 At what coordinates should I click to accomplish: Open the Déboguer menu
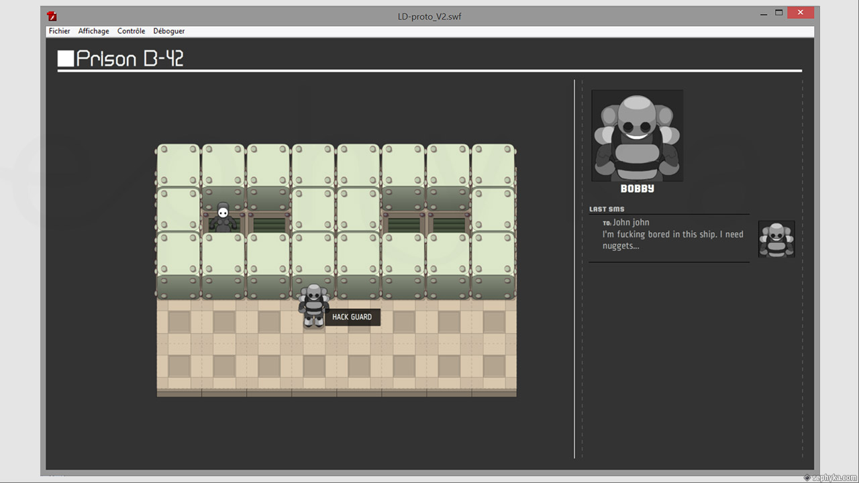click(168, 31)
